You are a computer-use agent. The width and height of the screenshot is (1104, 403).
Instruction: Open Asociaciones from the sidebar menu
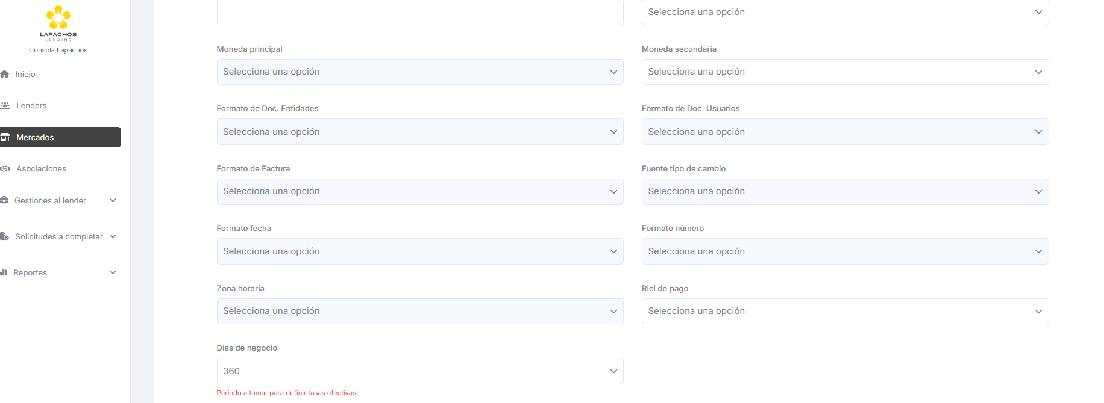[x=41, y=169]
